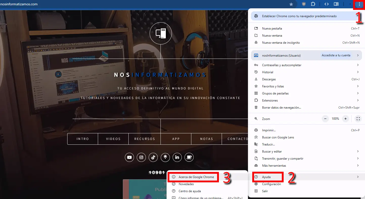
Task: Increase zoom with the plus button
Action: point(345,119)
